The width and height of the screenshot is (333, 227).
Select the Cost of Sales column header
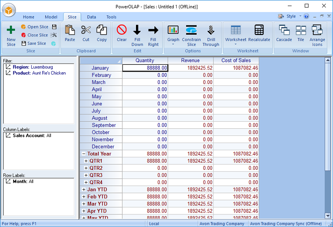pyautogui.click(x=236, y=61)
